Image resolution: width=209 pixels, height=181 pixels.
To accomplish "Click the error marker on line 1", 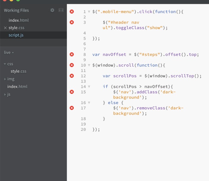I will tap(72, 12).
